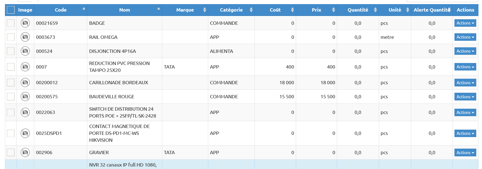Sort table by Nom column header
The height and width of the screenshot is (169, 482).
point(124,10)
